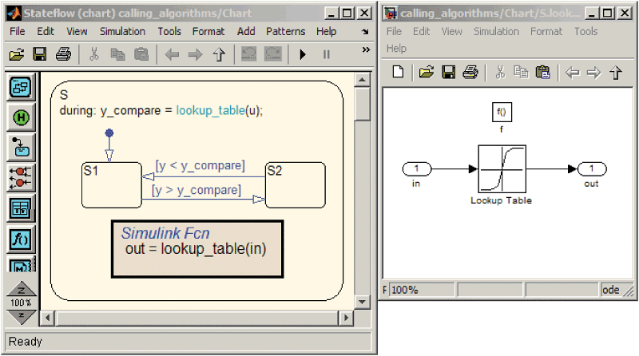Select the Default Transition tool

(x=19, y=148)
